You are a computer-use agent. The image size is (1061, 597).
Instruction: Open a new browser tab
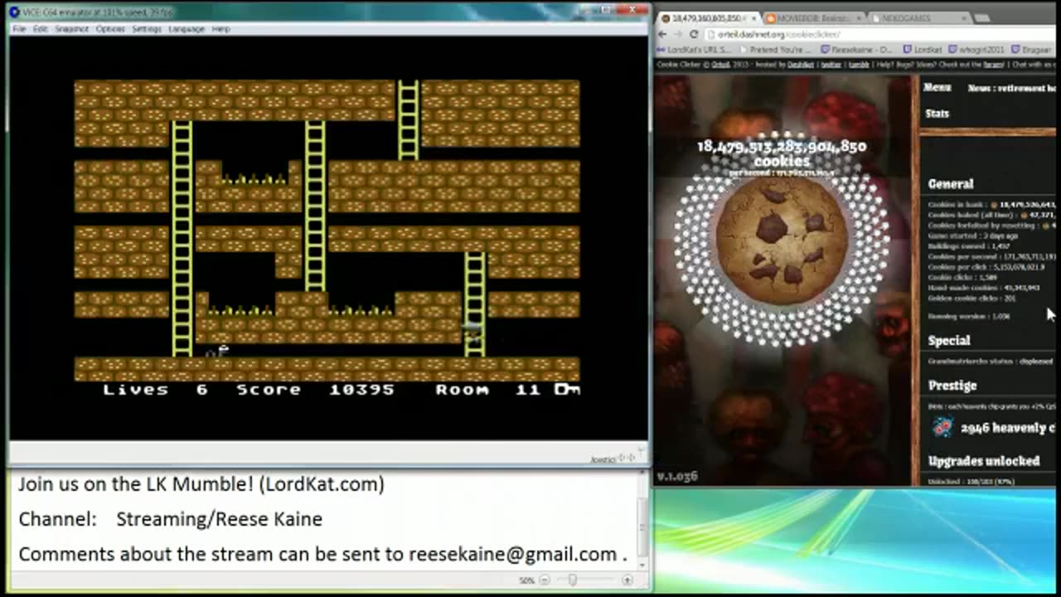tap(983, 17)
